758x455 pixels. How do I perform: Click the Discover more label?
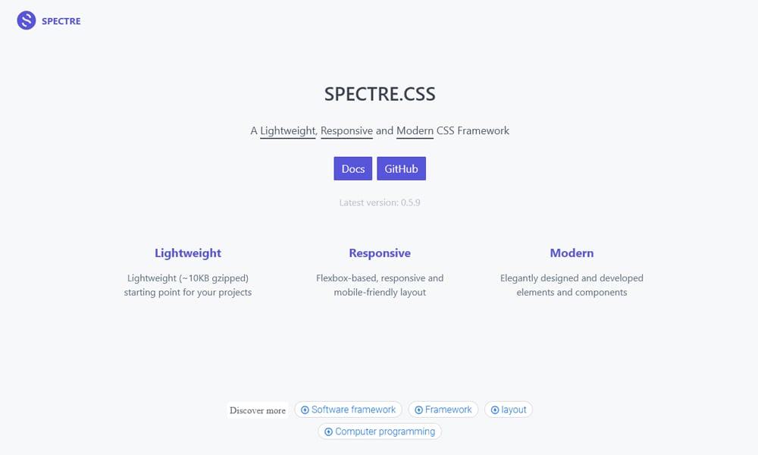[x=257, y=409]
